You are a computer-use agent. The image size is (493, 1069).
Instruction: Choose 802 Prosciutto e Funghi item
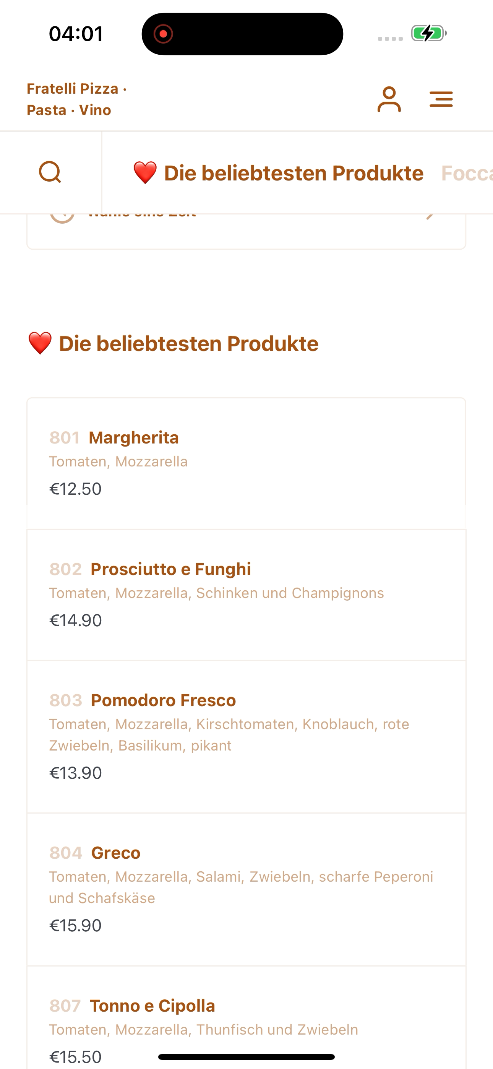pyautogui.click(x=246, y=595)
